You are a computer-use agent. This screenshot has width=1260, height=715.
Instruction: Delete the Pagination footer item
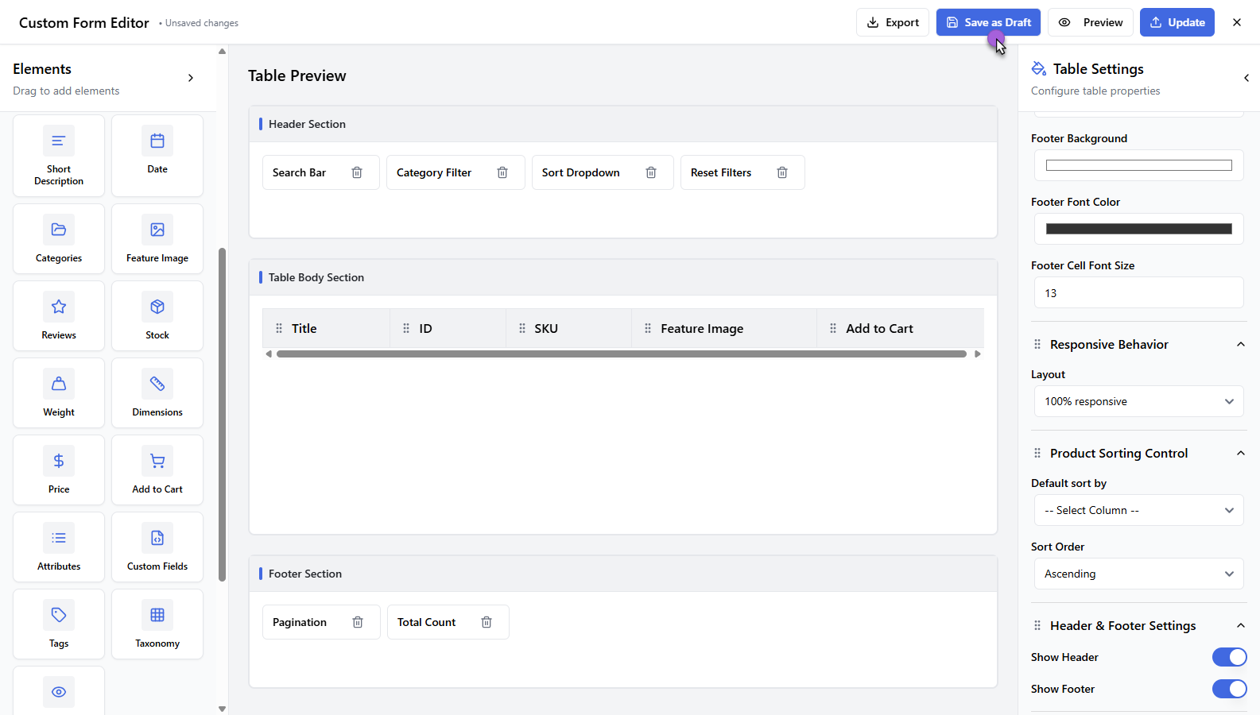[x=358, y=622]
